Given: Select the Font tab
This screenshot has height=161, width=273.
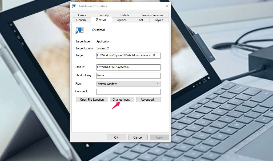Looking at the screenshot, I should [x=140, y=20].
